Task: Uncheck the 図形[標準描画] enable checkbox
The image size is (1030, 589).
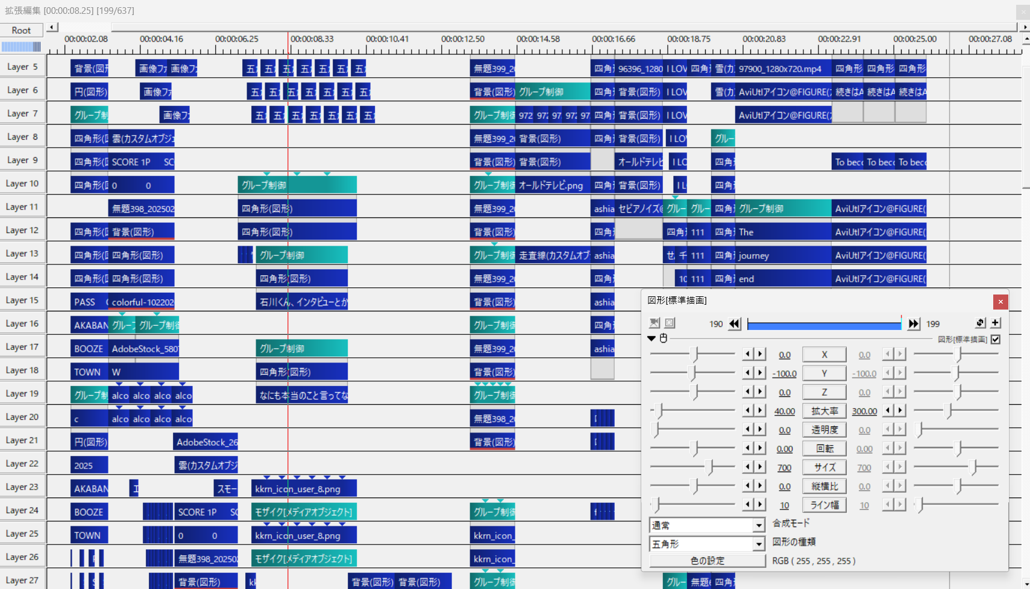Action: (996, 339)
